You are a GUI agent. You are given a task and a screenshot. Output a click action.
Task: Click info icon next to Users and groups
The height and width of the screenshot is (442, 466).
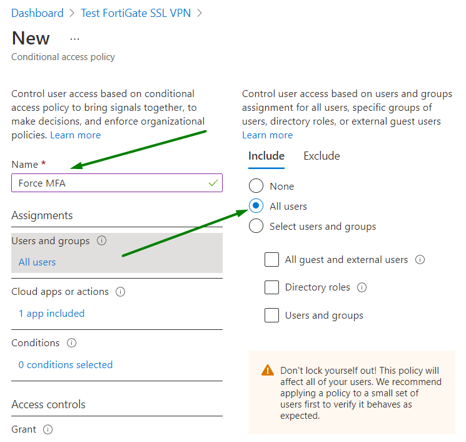pos(102,241)
